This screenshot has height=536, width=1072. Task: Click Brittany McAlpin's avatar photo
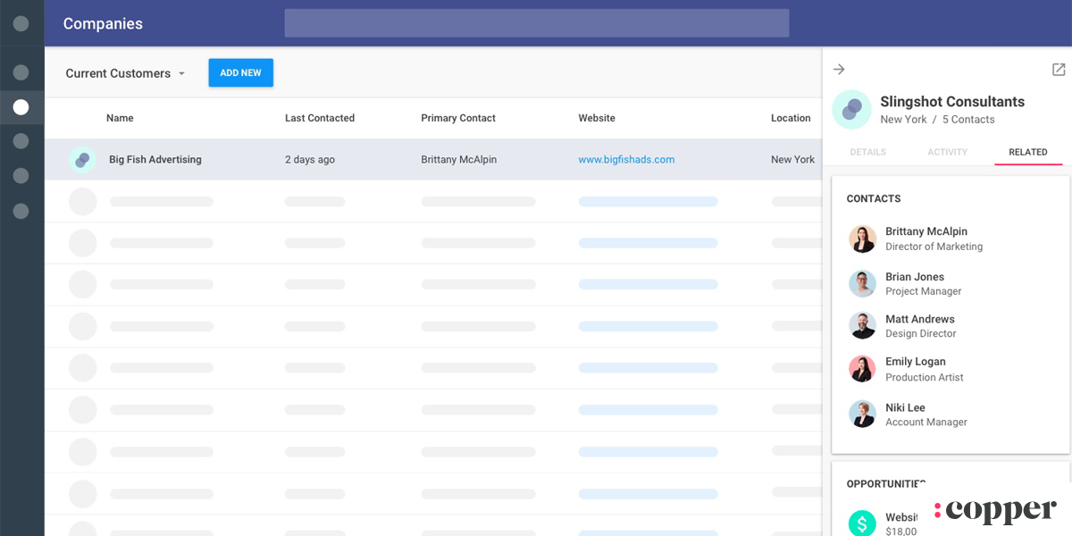[x=862, y=239]
